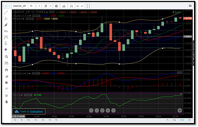Select the left arrow marker tool
This screenshot has height=127, width=198.
click(6, 50)
